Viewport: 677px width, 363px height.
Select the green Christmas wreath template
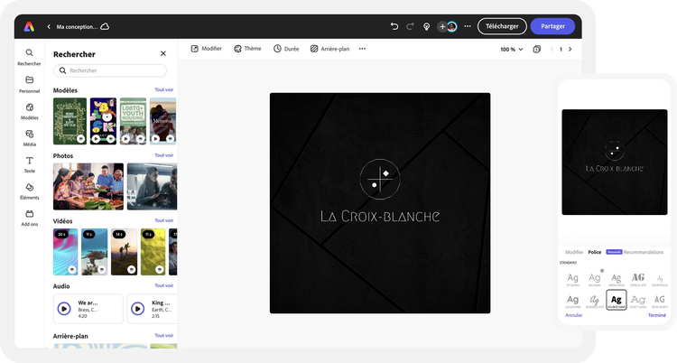coord(70,121)
